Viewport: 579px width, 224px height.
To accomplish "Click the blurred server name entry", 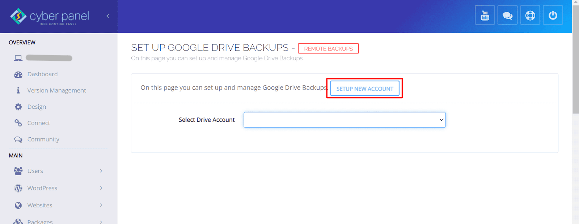I will click(49, 58).
